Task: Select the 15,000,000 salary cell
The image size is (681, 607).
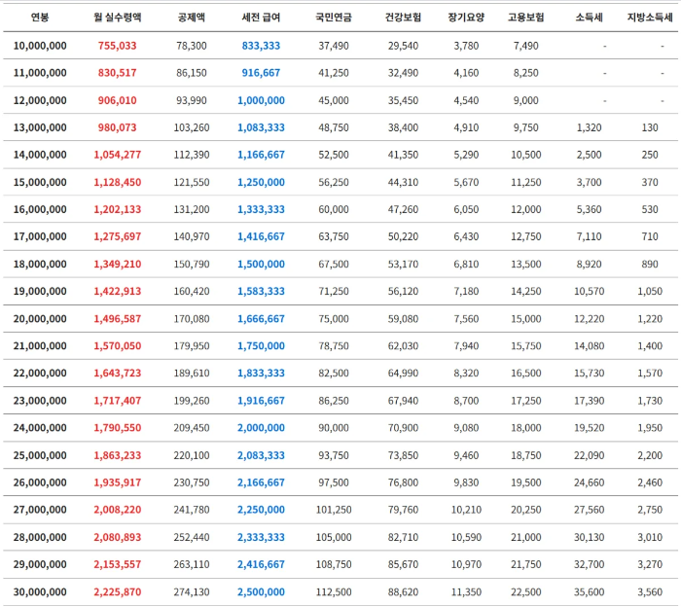Action: [40, 182]
